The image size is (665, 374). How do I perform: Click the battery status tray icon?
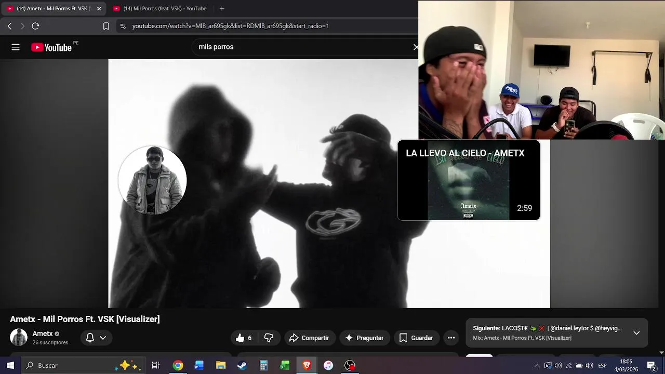(579, 366)
